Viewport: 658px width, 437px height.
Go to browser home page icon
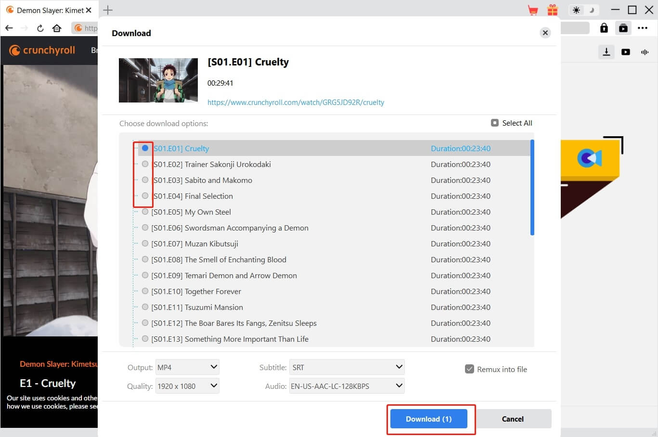[x=57, y=28]
